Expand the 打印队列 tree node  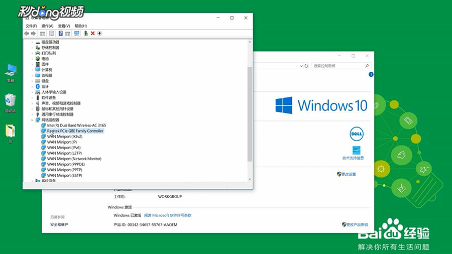tap(32, 53)
